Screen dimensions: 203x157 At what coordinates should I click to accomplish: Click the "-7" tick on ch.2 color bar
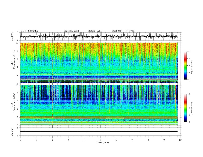(x=189, y=122)
